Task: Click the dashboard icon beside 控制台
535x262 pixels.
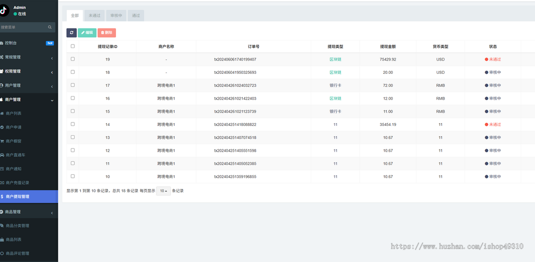Action: pos(2,43)
